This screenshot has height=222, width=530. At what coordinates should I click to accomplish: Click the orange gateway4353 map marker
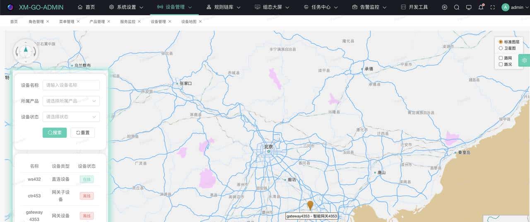(310, 205)
